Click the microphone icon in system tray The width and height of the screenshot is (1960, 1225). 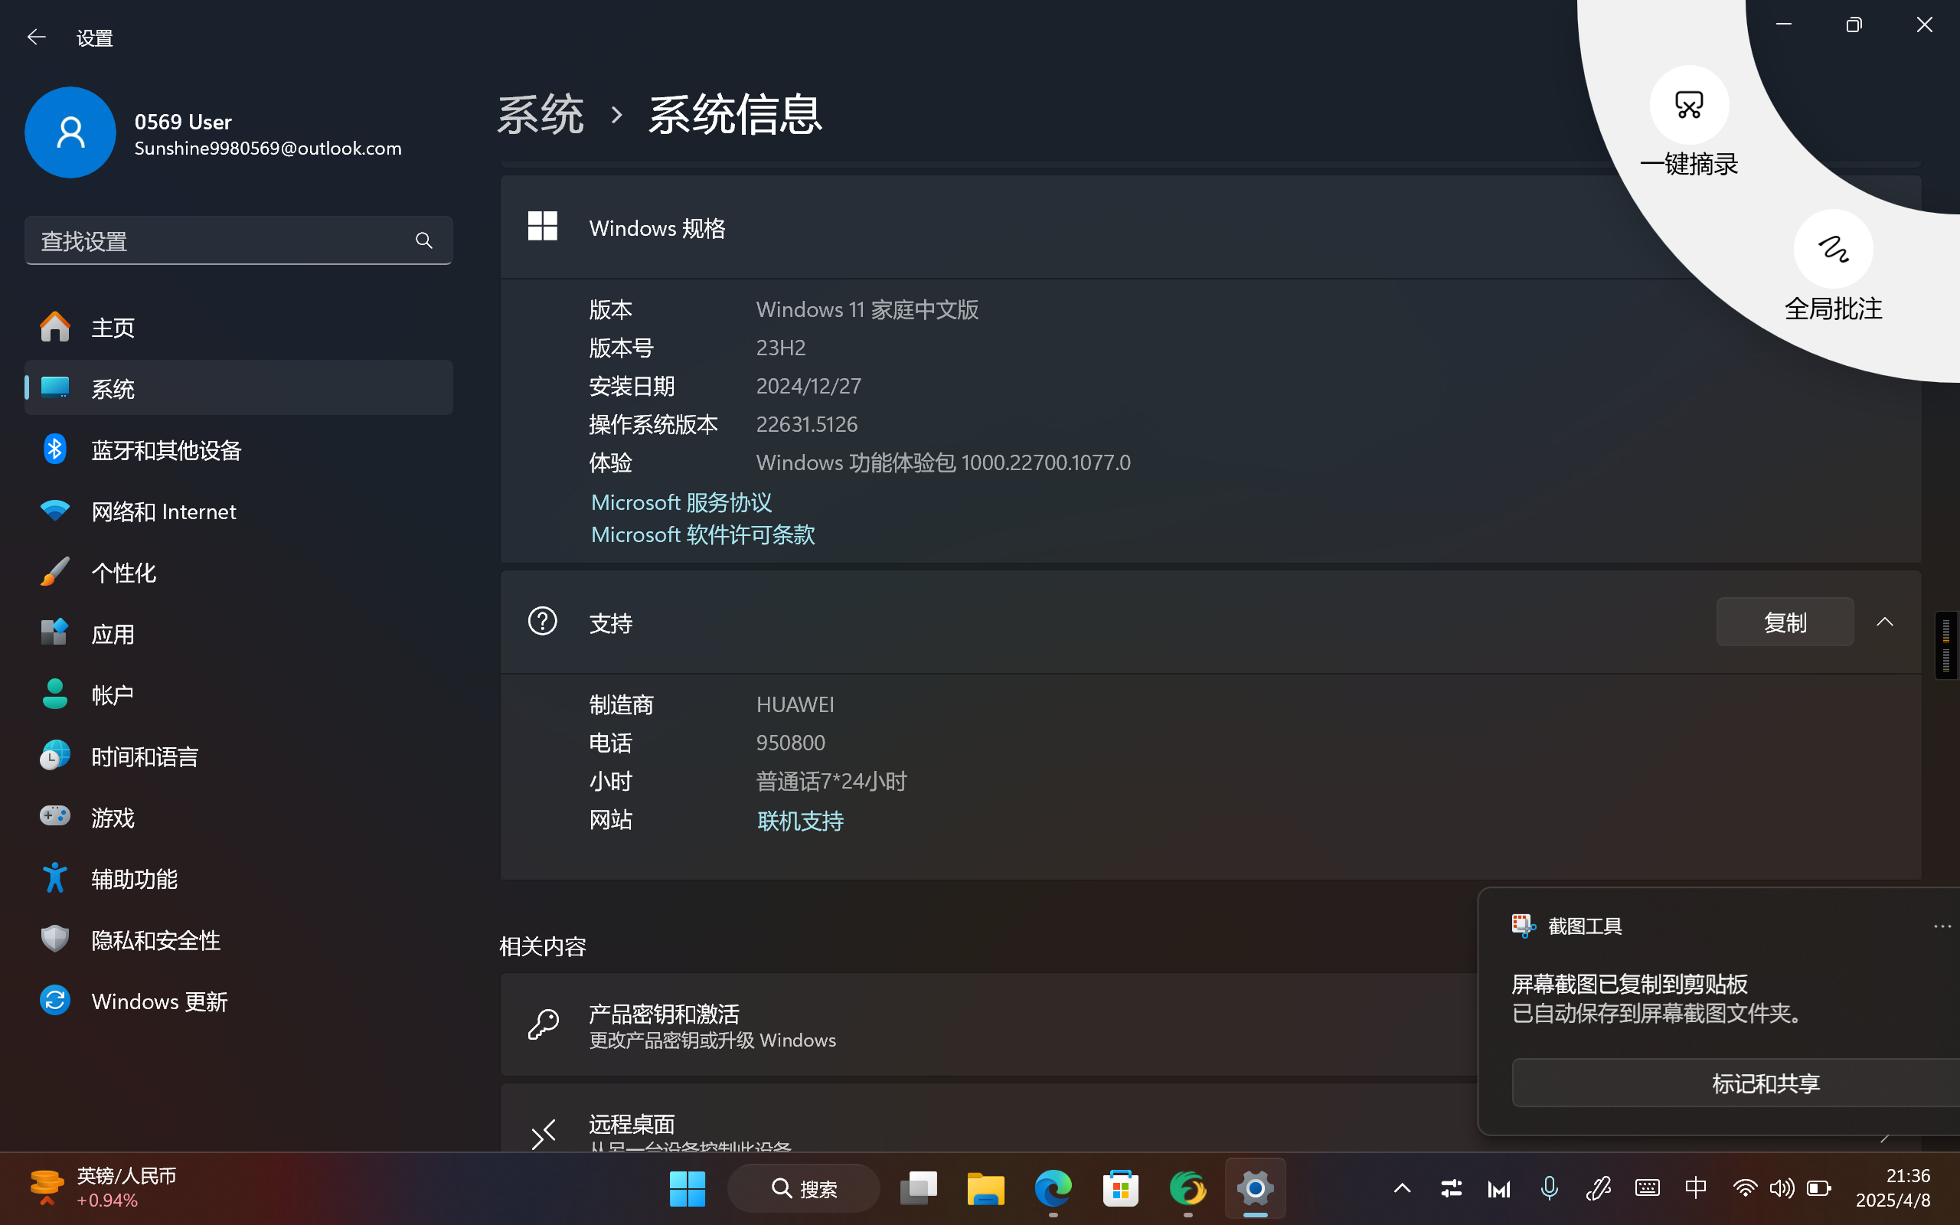pos(1549,1188)
